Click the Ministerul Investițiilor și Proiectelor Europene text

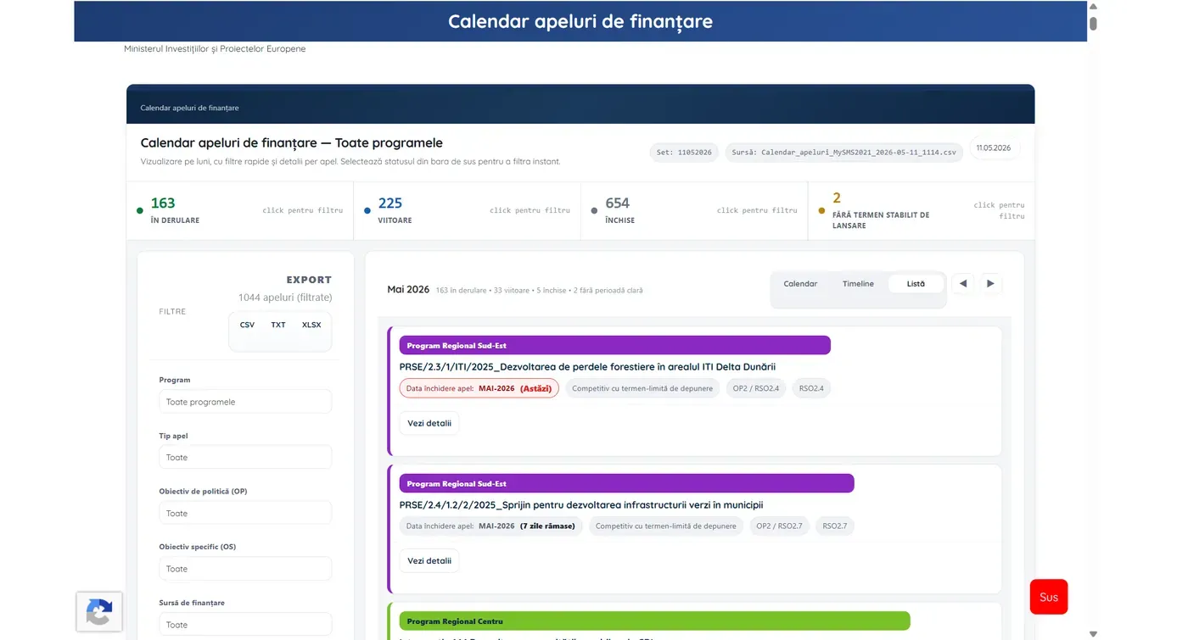(x=215, y=49)
